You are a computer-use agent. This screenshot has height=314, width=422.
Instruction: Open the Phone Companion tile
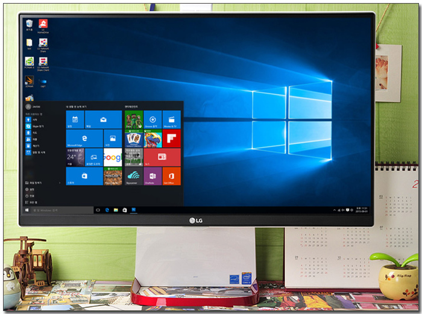coord(94,157)
